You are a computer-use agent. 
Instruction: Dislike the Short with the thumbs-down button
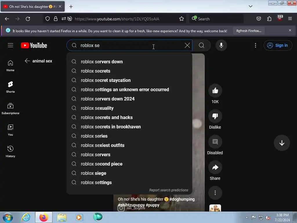click(x=215, y=116)
